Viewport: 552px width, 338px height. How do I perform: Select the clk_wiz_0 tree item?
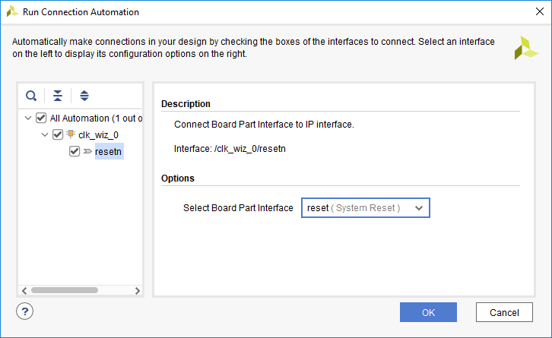click(x=98, y=134)
